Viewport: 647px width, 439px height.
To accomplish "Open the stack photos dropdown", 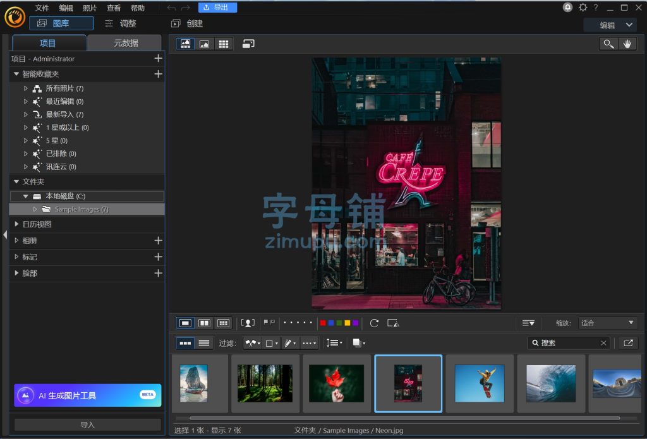I will pyautogui.click(x=359, y=343).
